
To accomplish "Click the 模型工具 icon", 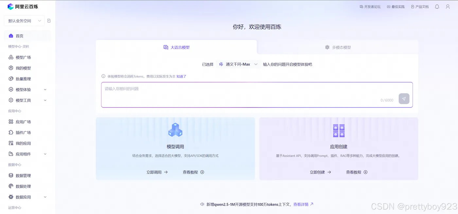I will pyautogui.click(x=11, y=100).
